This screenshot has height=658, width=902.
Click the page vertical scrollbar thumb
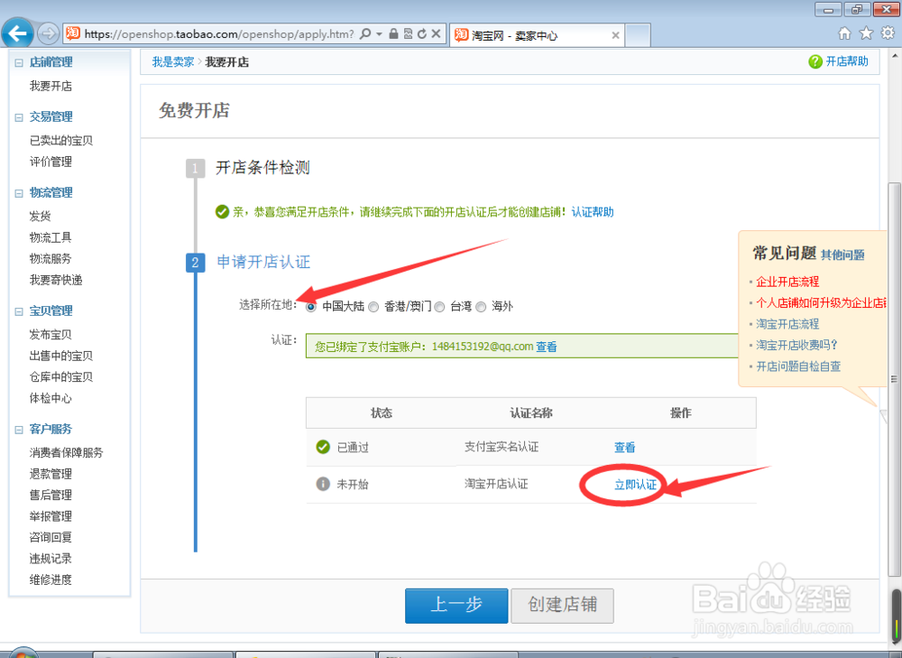894,379
